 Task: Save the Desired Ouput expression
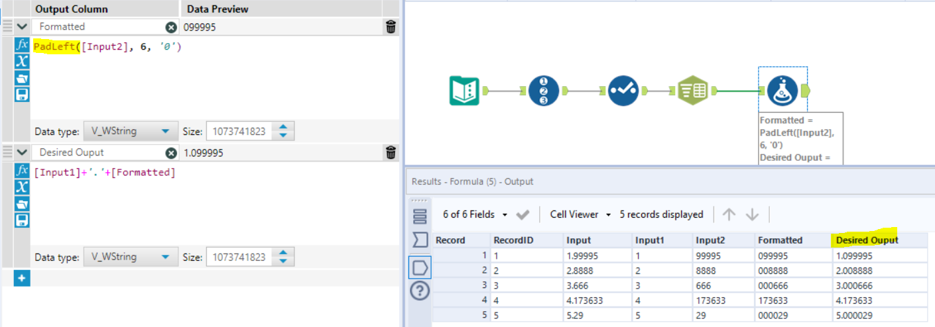tap(22, 220)
